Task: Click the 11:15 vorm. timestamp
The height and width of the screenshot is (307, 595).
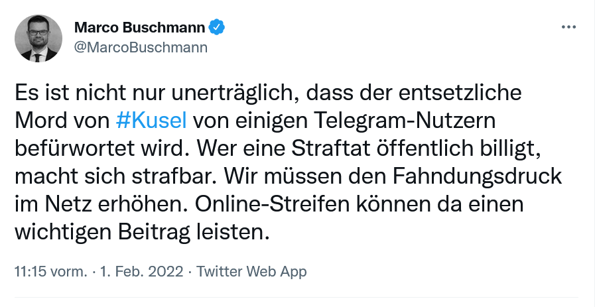Action: [x=50, y=272]
